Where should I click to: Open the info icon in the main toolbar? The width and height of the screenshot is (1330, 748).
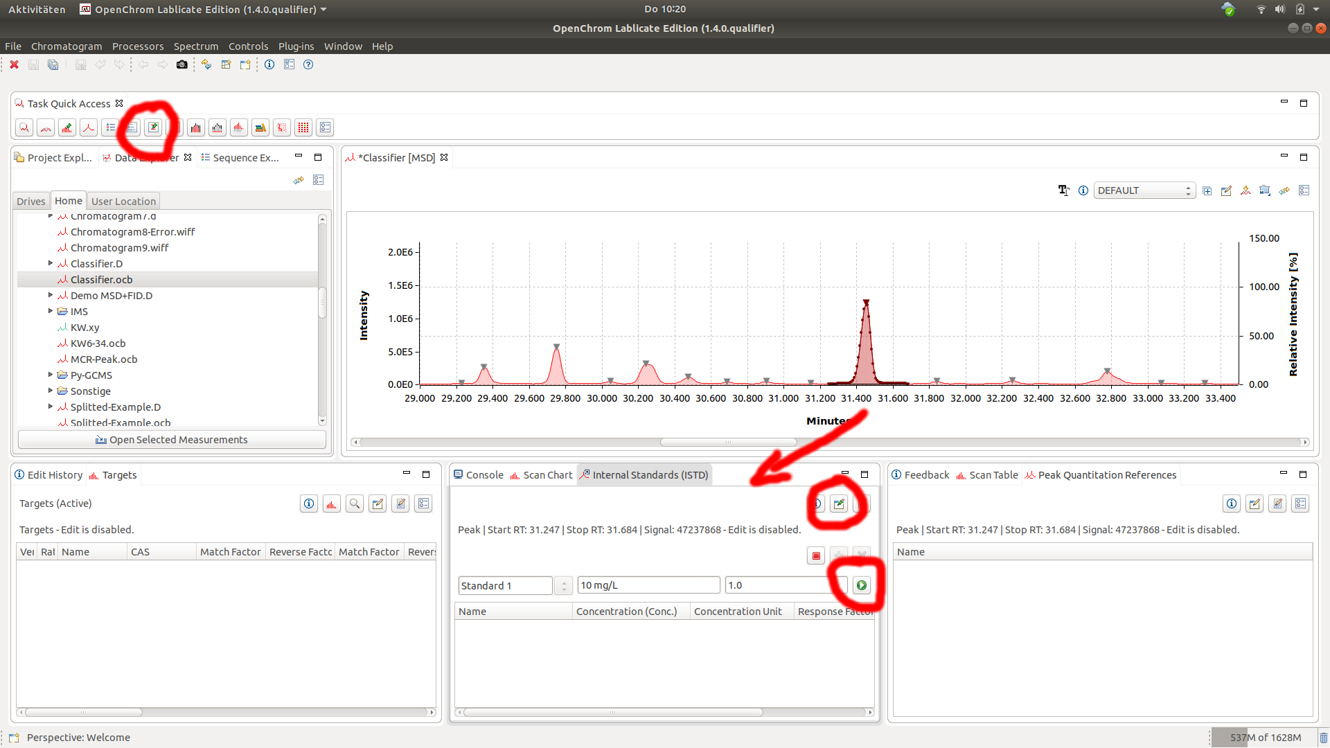pyautogui.click(x=269, y=64)
